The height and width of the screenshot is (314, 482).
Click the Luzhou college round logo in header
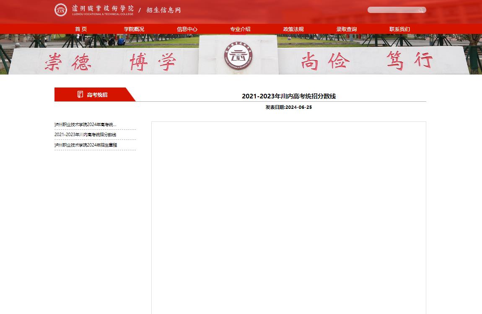pyautogui.click(x=61, y=10)
